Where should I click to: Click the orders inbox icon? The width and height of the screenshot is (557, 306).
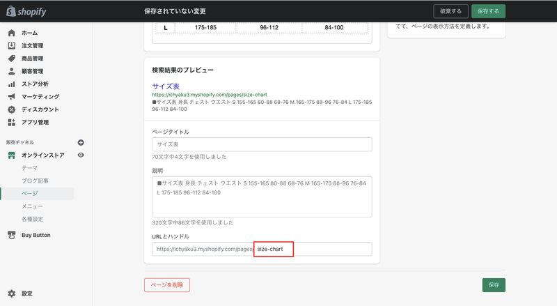click(11, 45)
